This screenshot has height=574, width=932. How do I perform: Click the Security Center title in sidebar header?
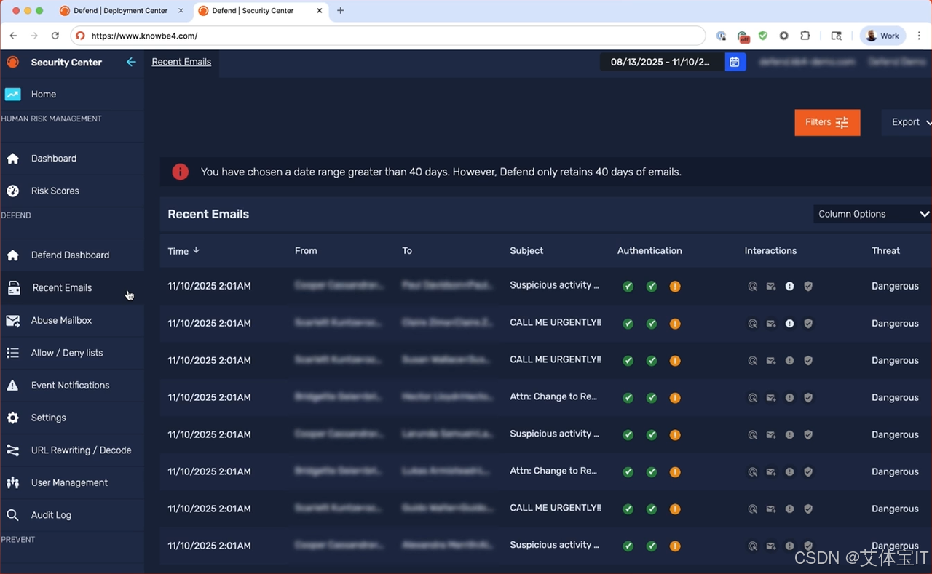66,63
